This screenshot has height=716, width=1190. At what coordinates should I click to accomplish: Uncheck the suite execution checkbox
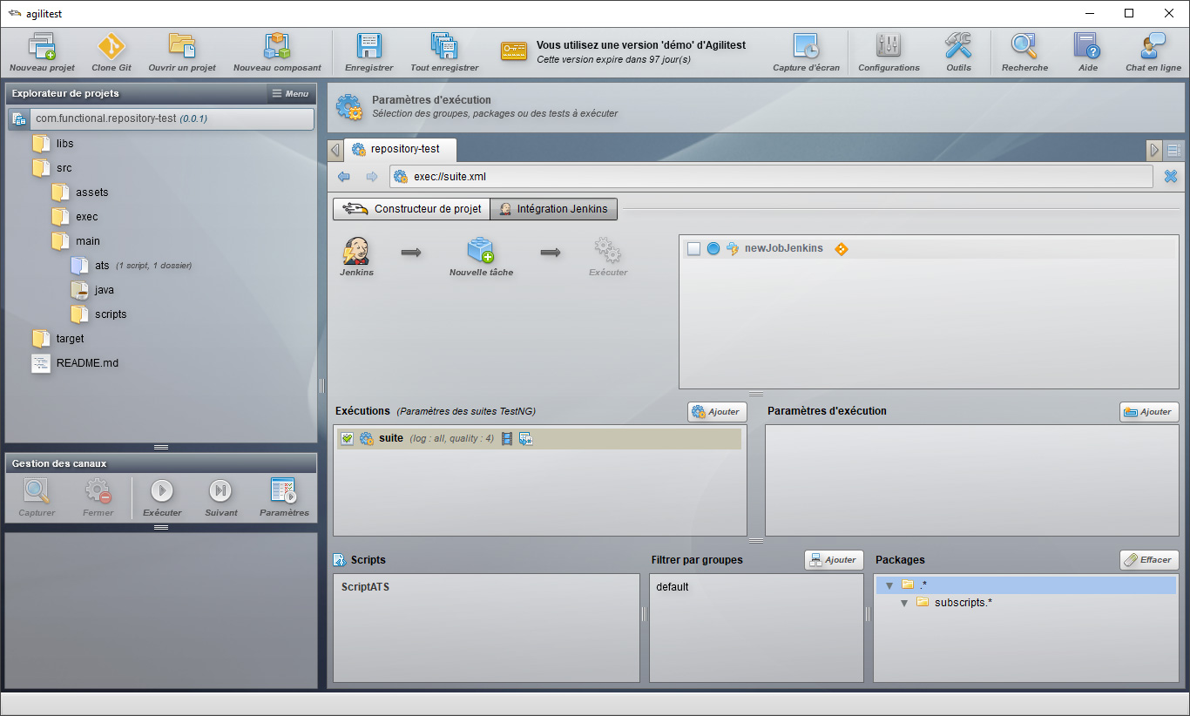pos(347,439)
